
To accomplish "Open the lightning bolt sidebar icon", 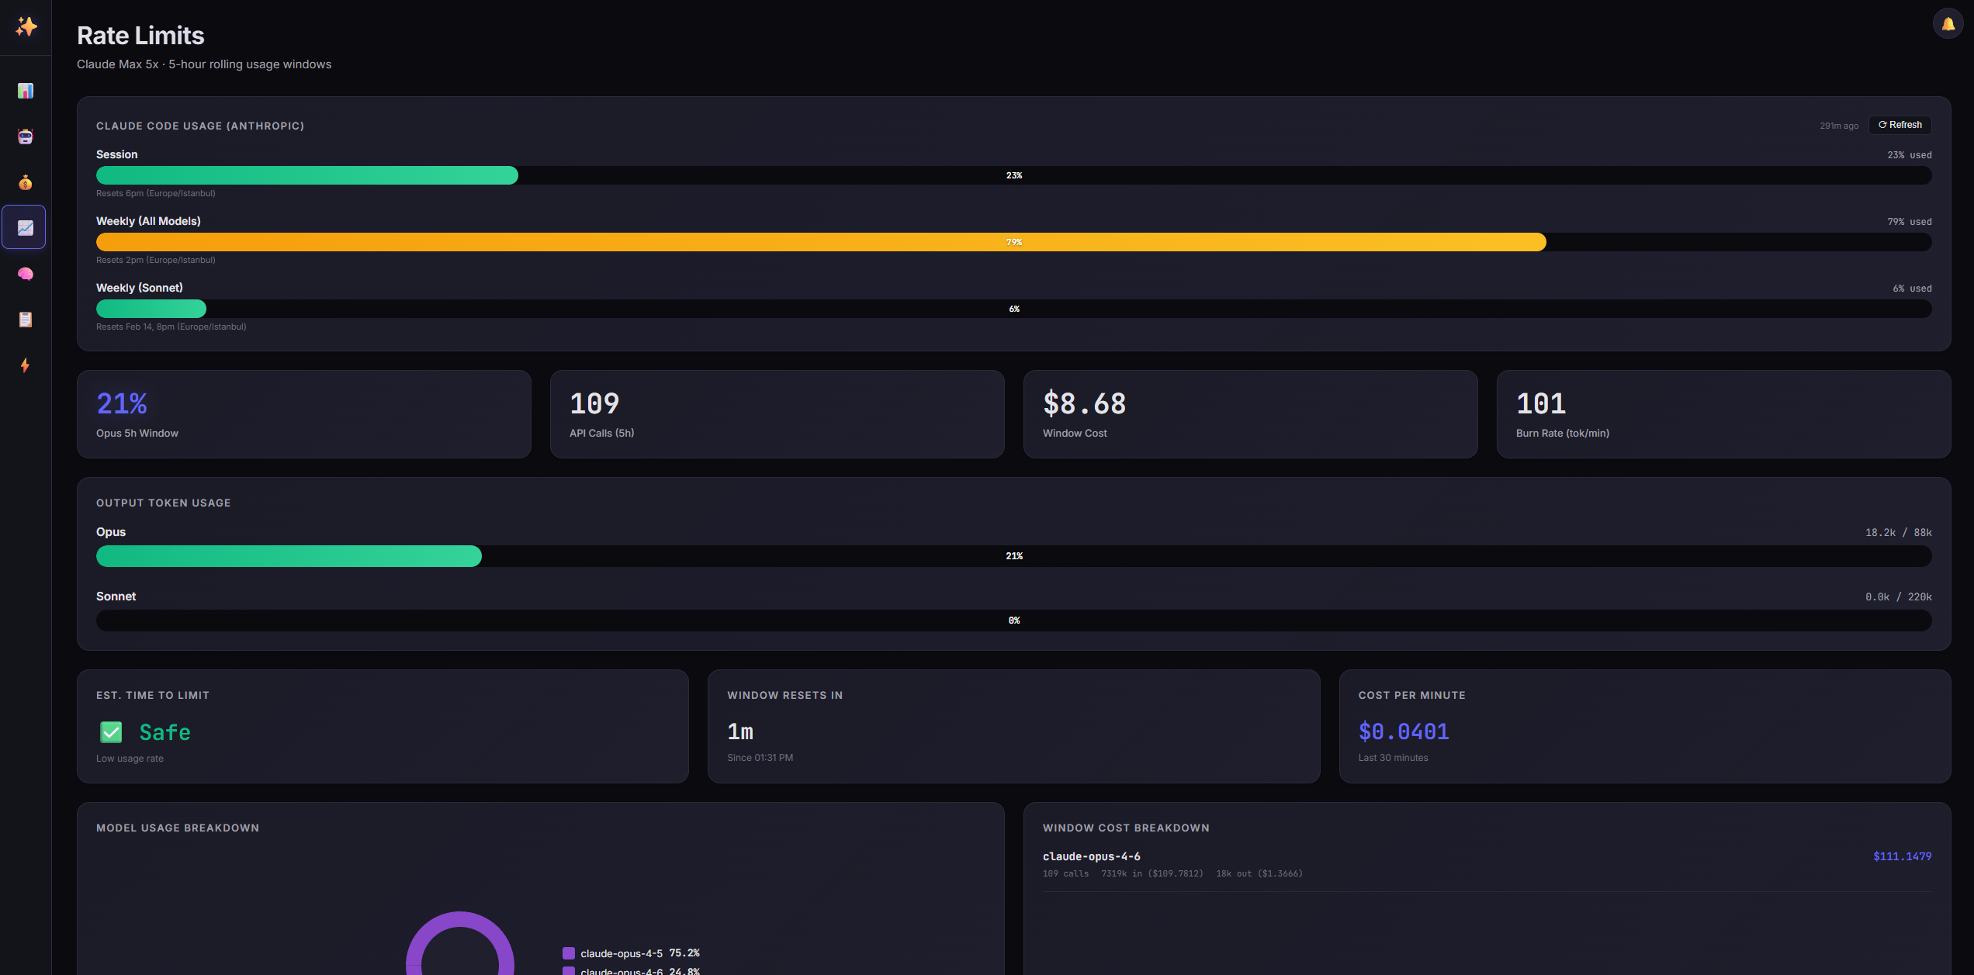I will (x=26, y=365).
